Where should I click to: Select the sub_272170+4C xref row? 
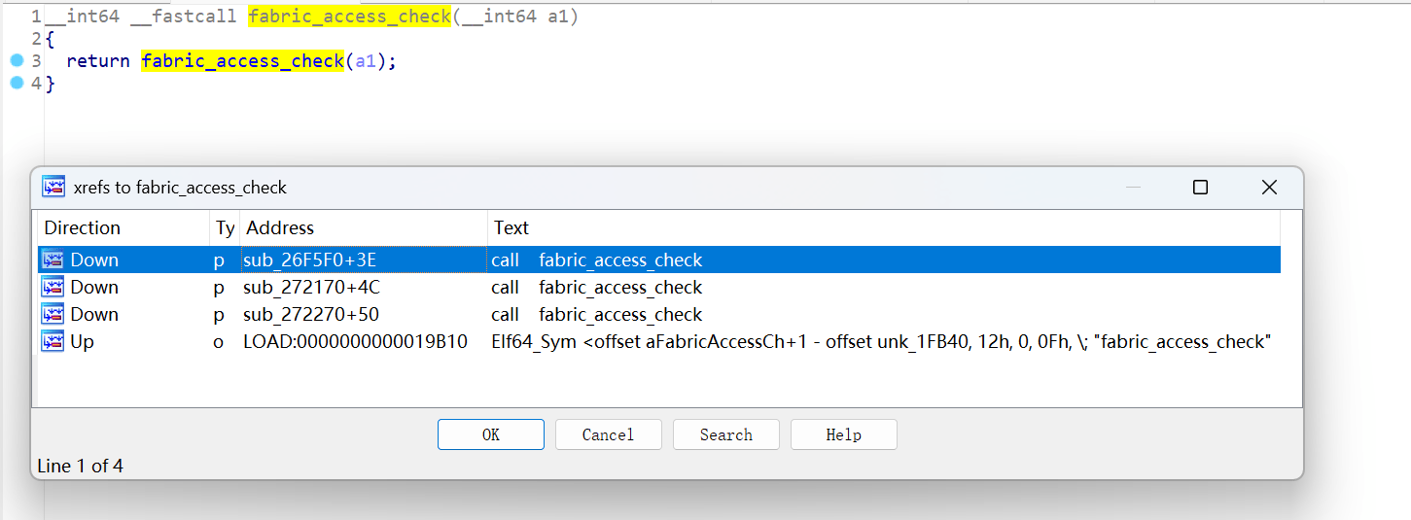(x=659, y=287)
